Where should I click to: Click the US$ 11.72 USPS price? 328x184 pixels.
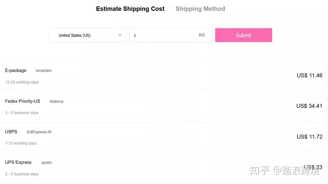309,137
